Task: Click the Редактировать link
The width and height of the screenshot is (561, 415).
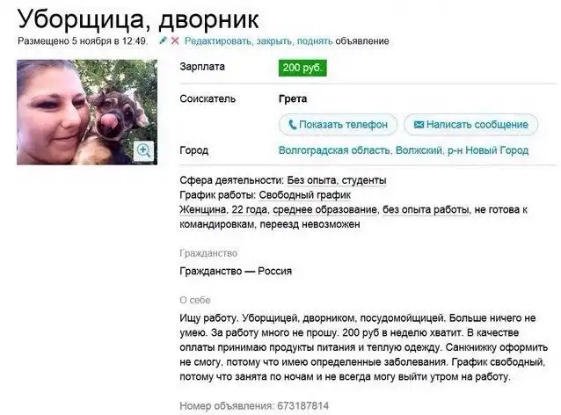Action: [218, 41]
